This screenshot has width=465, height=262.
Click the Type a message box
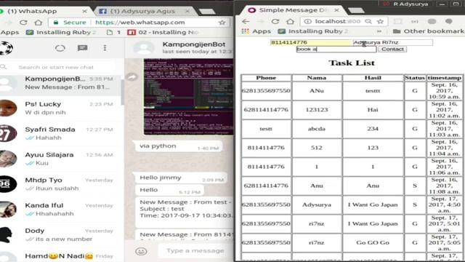coord(195,250)
